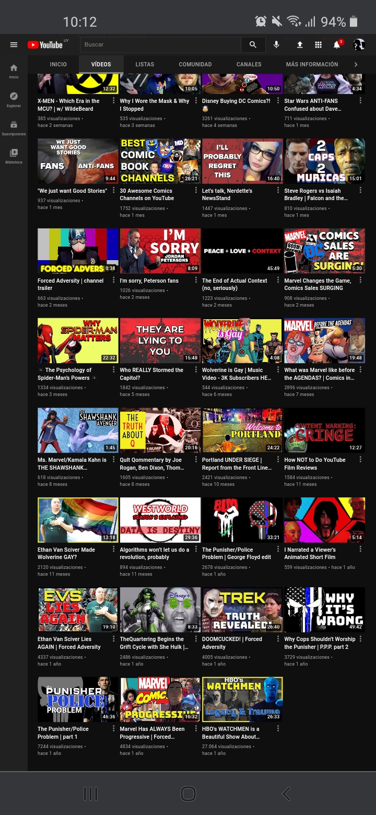Open options for We just want Good Stories
376x815 pixels.
click(x=114, y=191)
